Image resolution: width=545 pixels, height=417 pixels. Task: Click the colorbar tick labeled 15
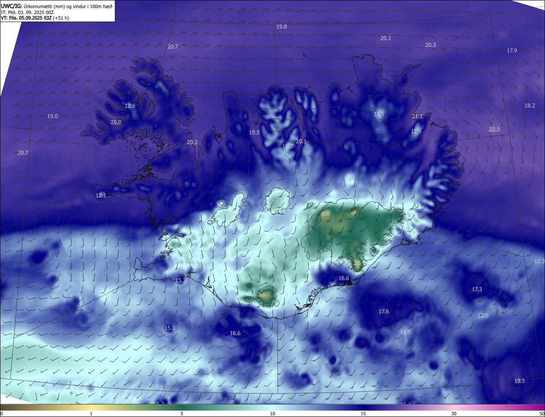(363, 414)
